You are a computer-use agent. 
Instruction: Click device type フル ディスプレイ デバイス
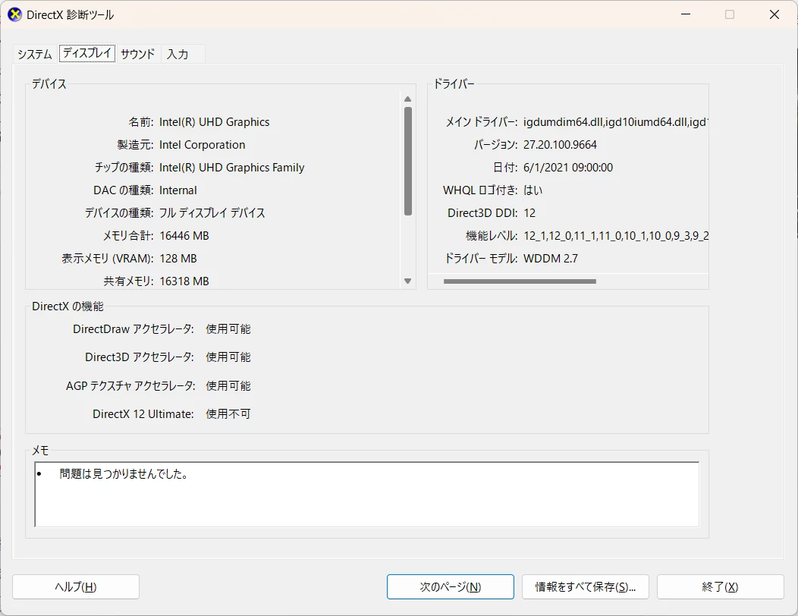[212, 213]
